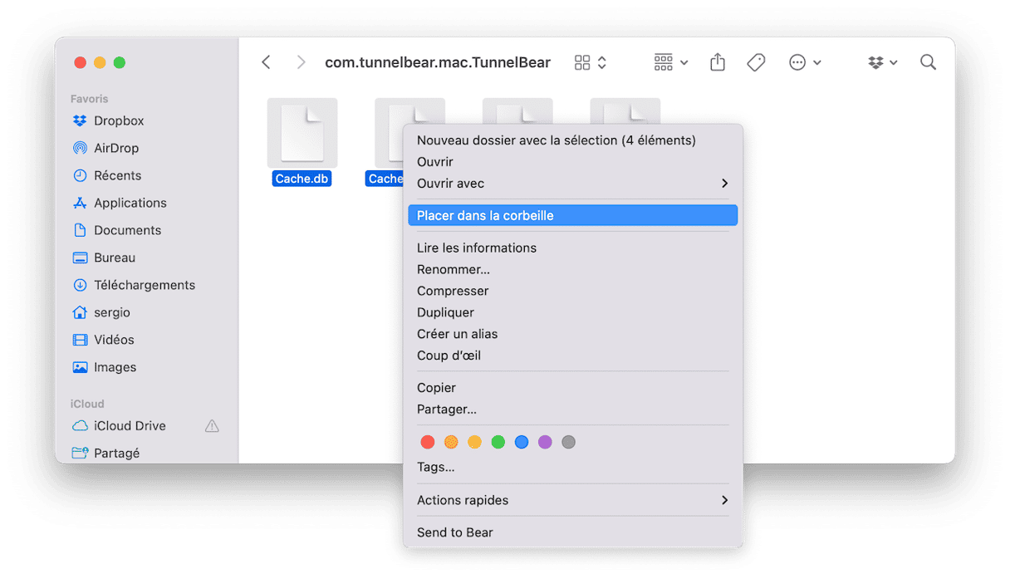Viewport: 1010px width, 574px height.
Task: Click the Share icon in Finder toolbar
Action: (x=718, y=62)
